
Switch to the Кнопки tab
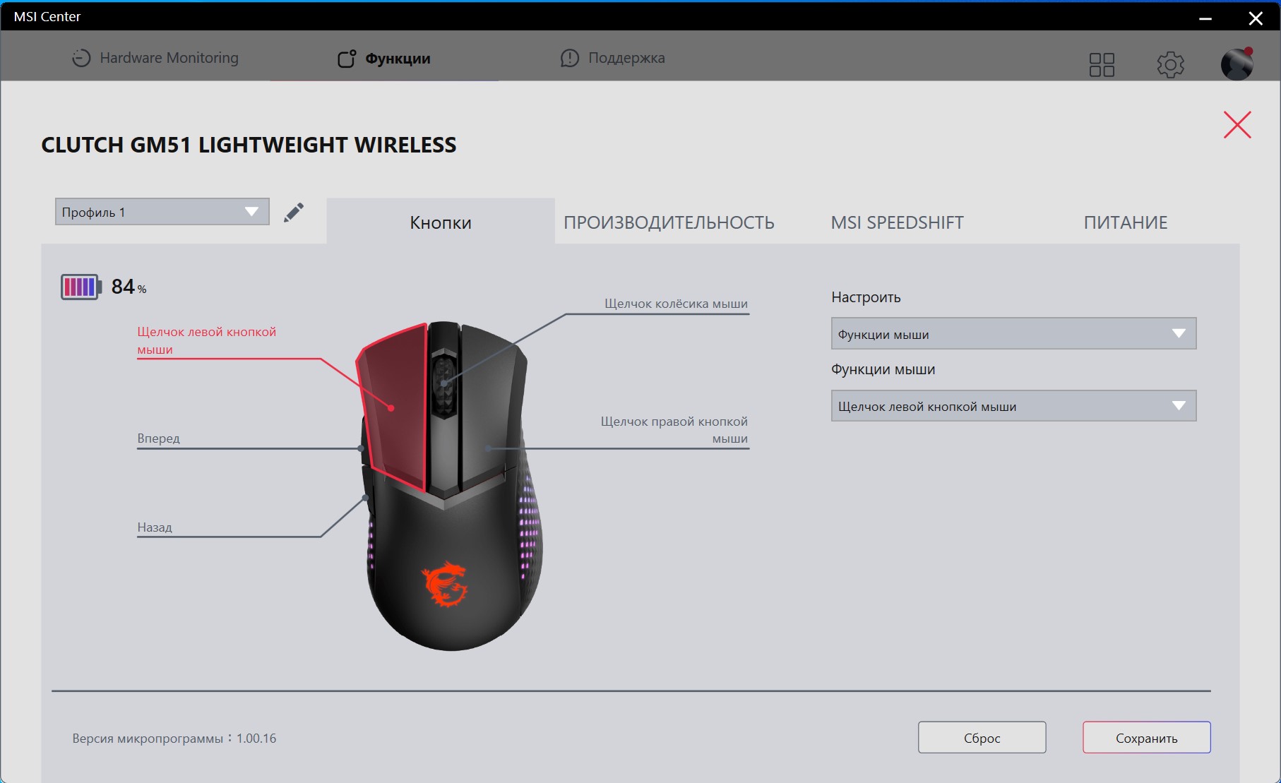441,222
